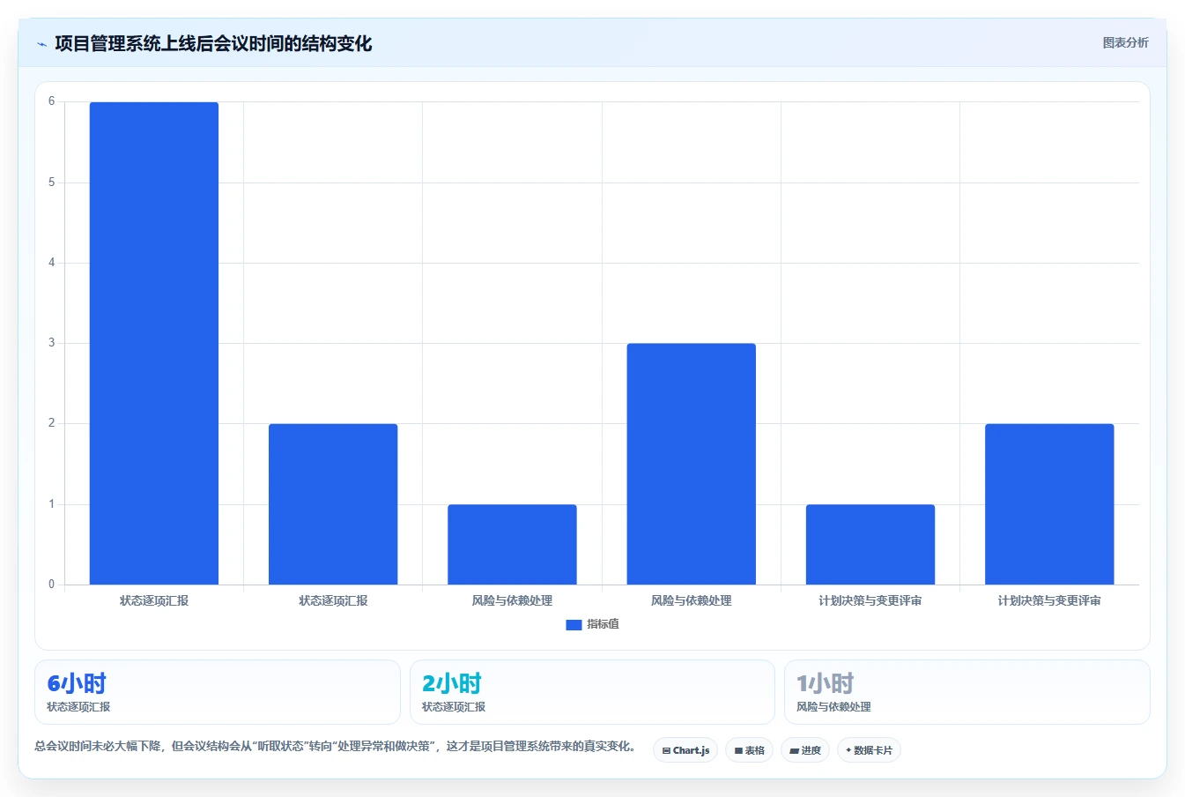Click the y-axis tick label 0
This screenshot has width=1185, height=797.
pyautogui.click(x=51, y=585)
